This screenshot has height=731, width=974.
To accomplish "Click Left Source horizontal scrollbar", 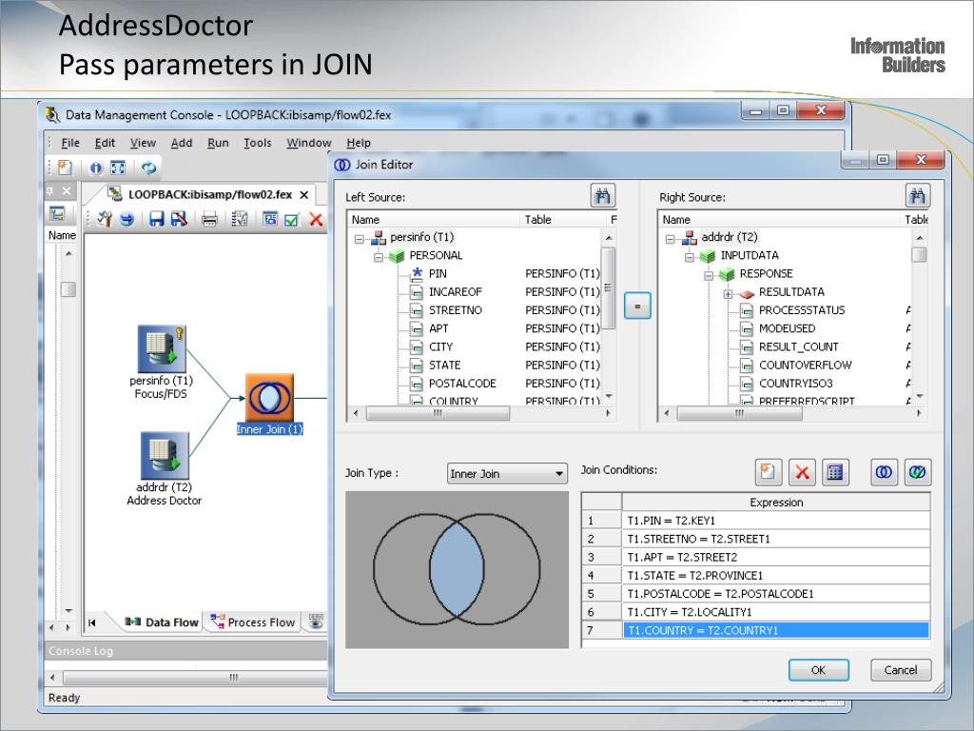I will [x=481, y=413].
